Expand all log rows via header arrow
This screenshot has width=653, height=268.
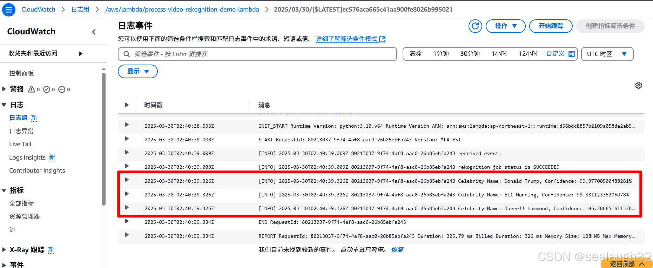127,105
